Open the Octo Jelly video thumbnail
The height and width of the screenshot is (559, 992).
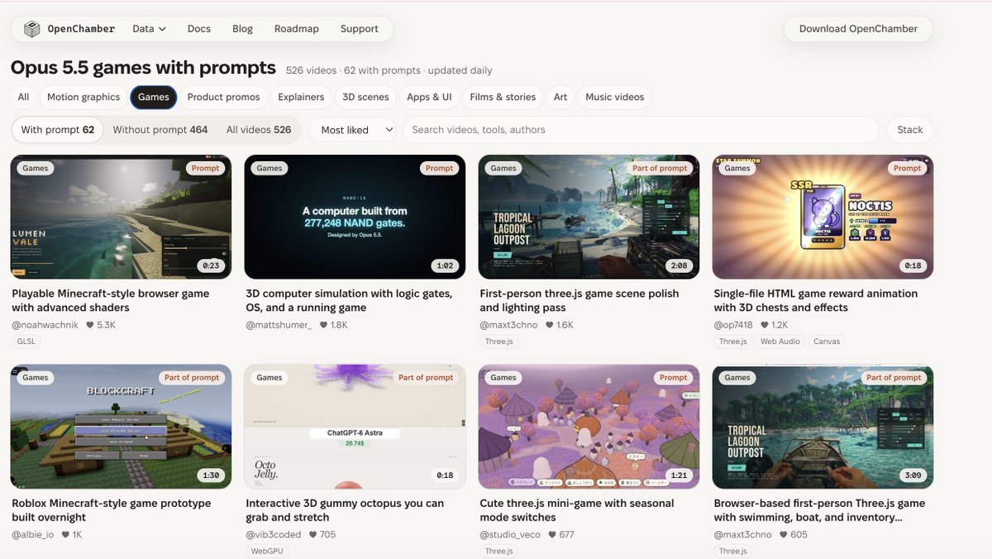coord(355,427)
